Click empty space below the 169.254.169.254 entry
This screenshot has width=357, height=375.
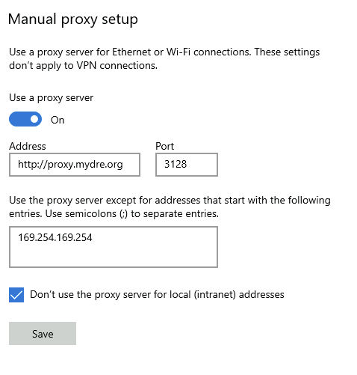point(114,256)
